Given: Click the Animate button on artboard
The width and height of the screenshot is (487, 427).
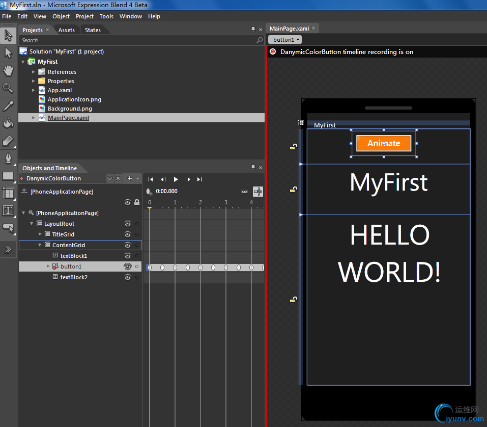Looking at the screenshot, I should click(384, 143).
